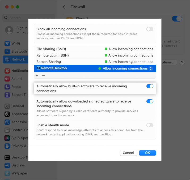Click the Wi-Fi icon in sidebar
This screenshot has height=180, width=190.
pos(7,44)
